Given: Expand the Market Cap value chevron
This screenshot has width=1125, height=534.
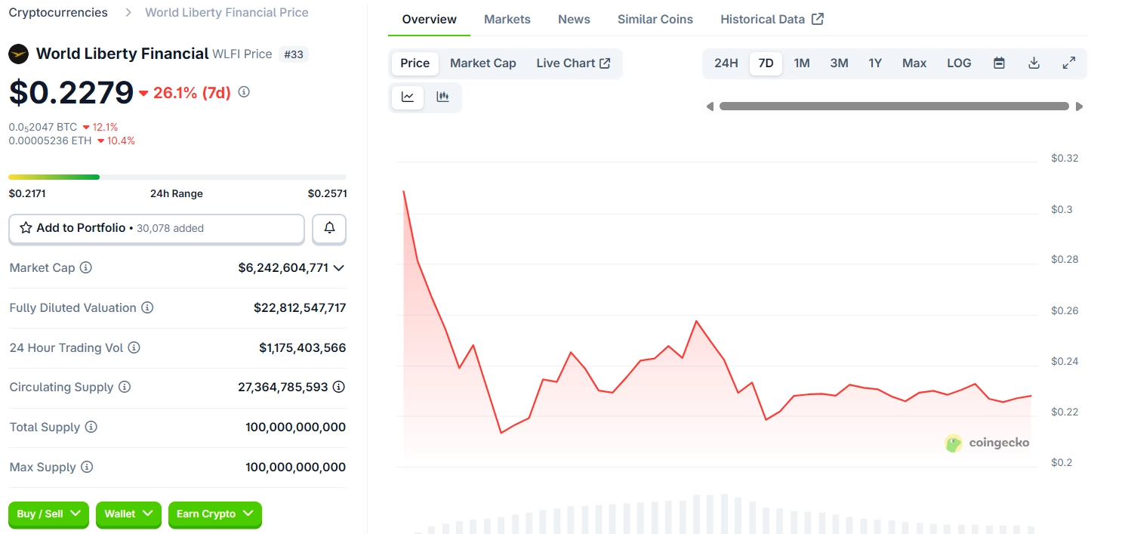Looking at the screenshot, I should (x=339, y=267).
